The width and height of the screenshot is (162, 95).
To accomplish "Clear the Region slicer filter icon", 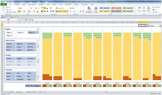I will [38, 29].
